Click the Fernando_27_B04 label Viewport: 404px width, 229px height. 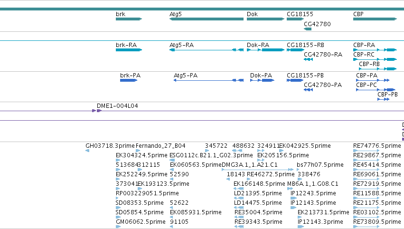coord(160,146)
